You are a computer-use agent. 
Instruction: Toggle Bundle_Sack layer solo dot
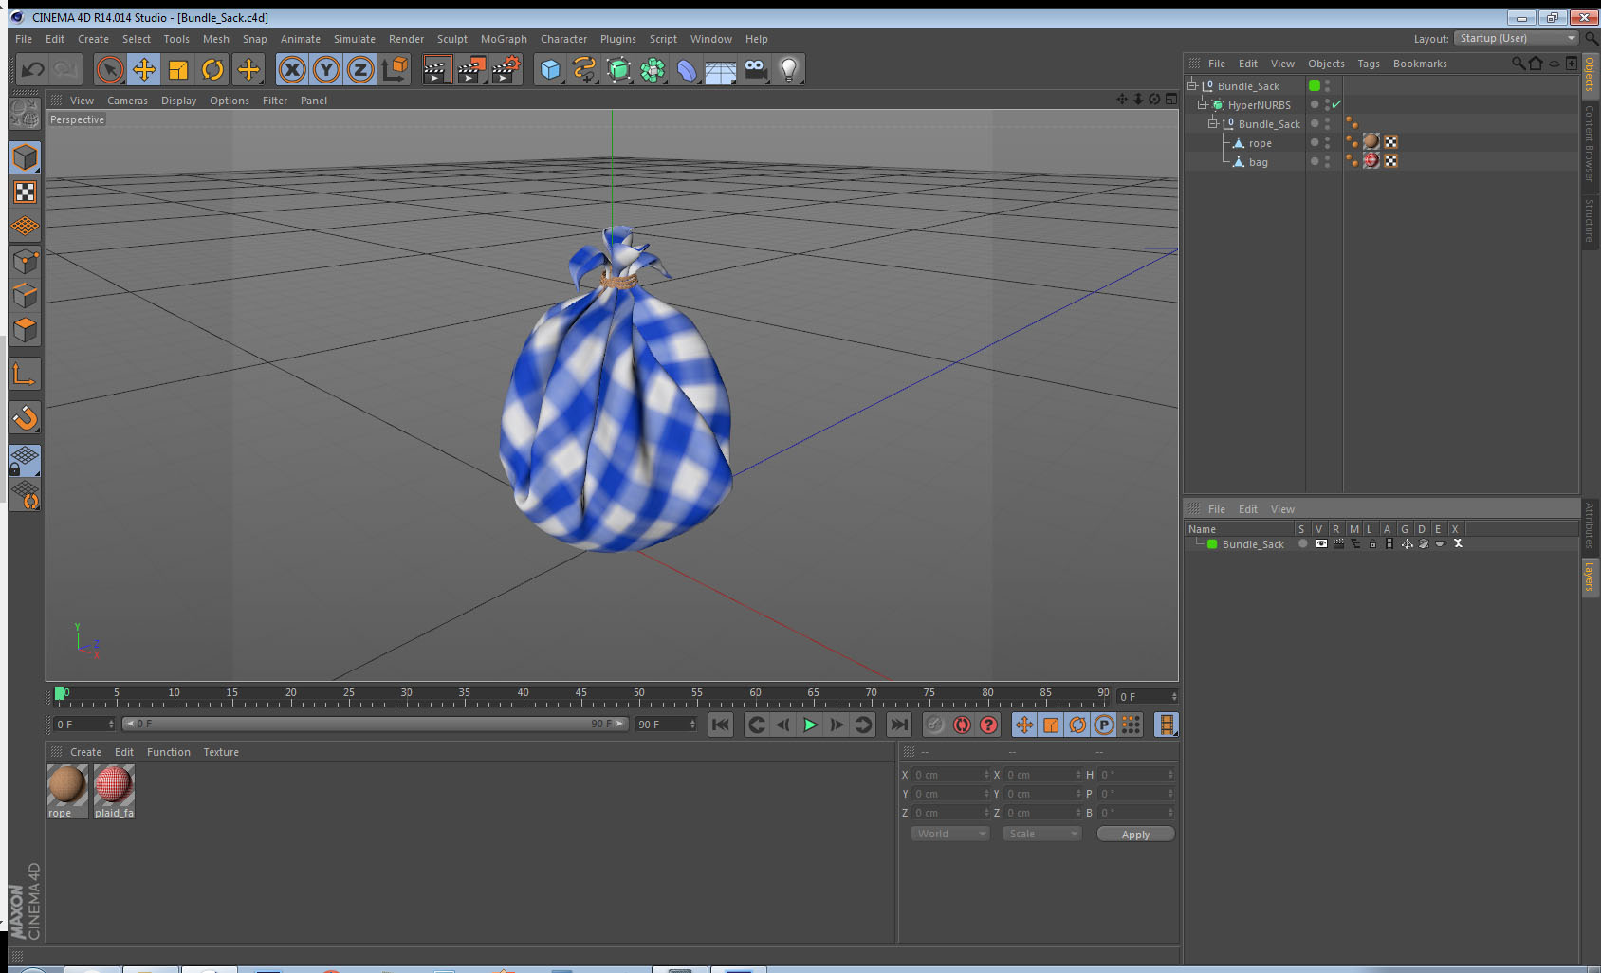pyautogui.click(x=1303, y=544)
